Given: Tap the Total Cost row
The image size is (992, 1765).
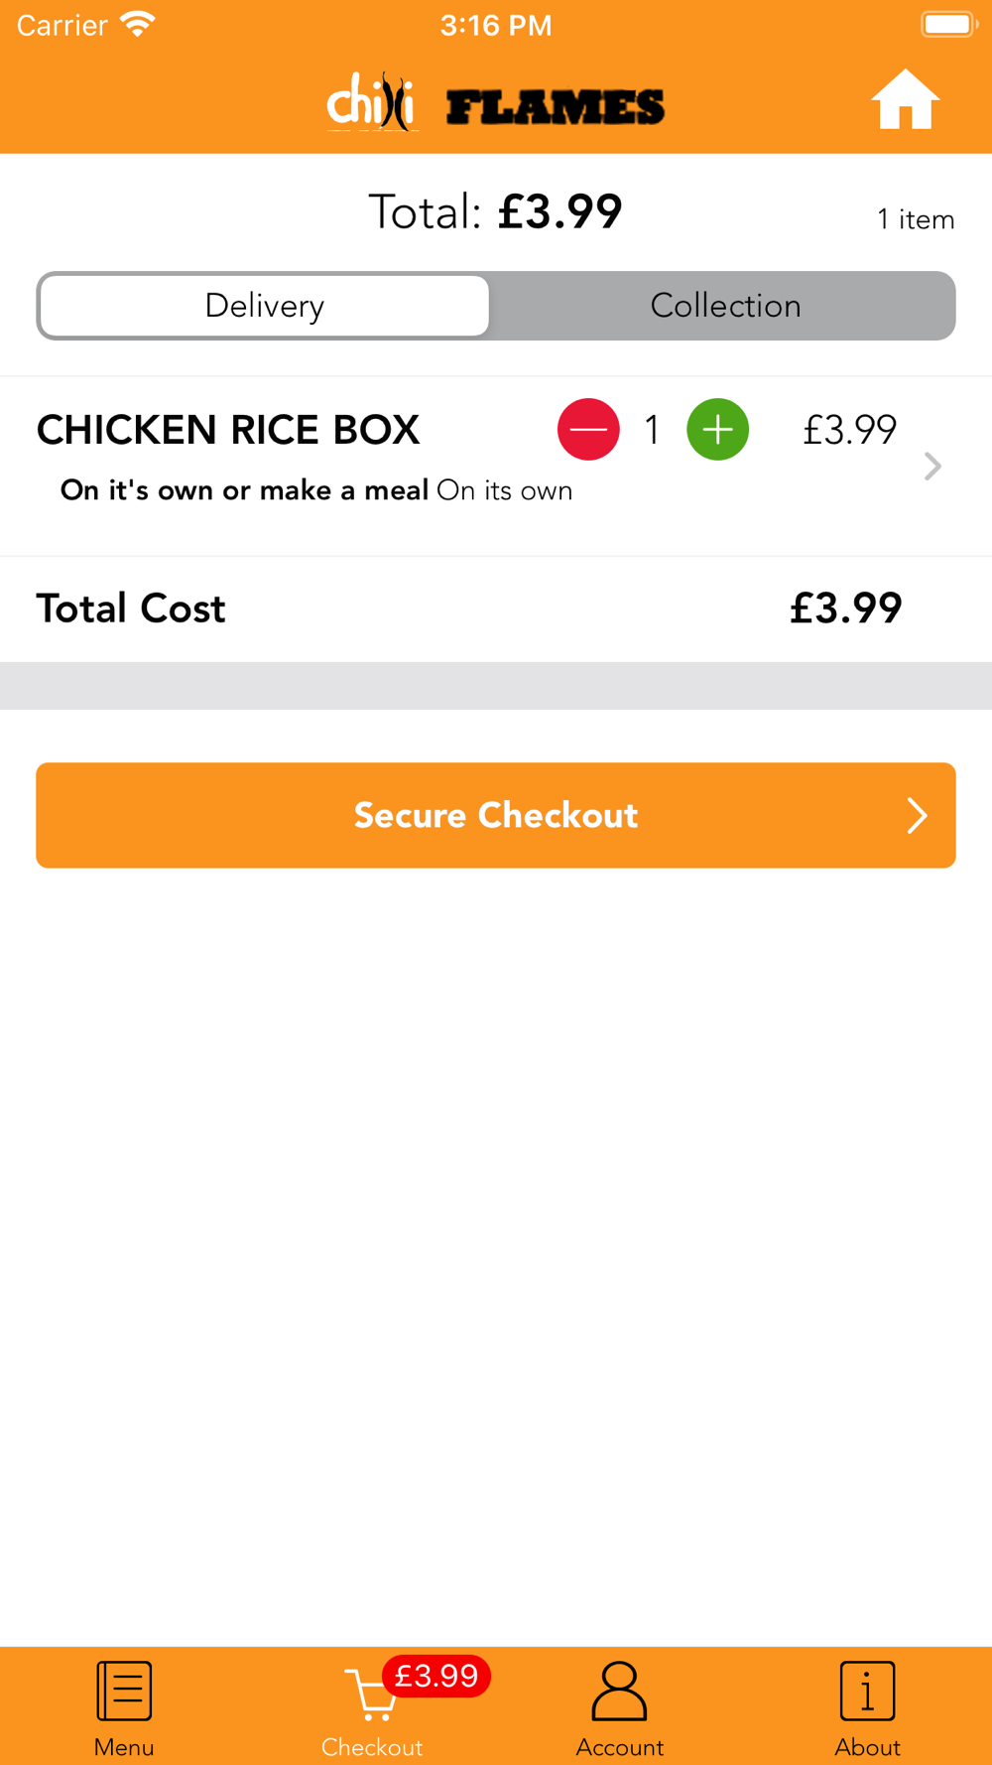Looking at the screenshot, I should point(496,609).
